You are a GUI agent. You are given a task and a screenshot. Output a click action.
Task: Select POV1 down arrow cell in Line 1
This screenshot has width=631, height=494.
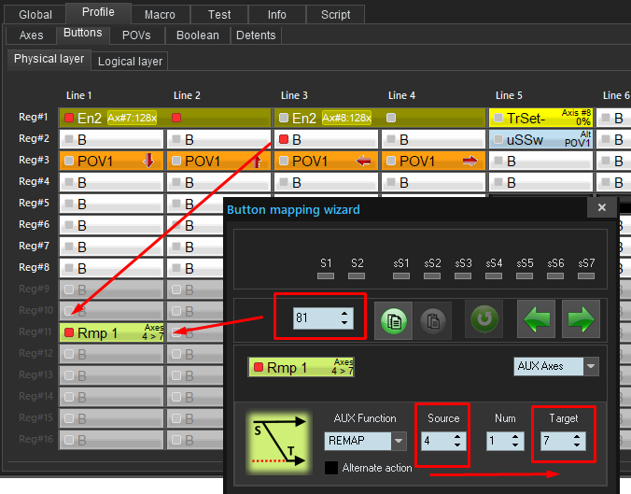point(111,161)
